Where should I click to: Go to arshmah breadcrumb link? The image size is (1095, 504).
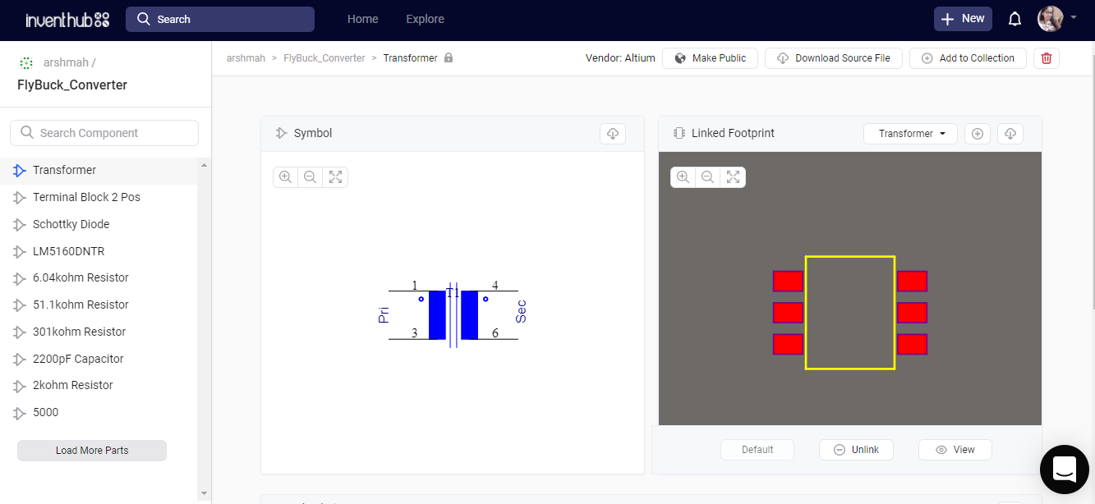246,58
